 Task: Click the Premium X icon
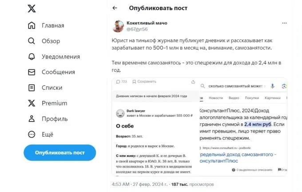(32, 103)
